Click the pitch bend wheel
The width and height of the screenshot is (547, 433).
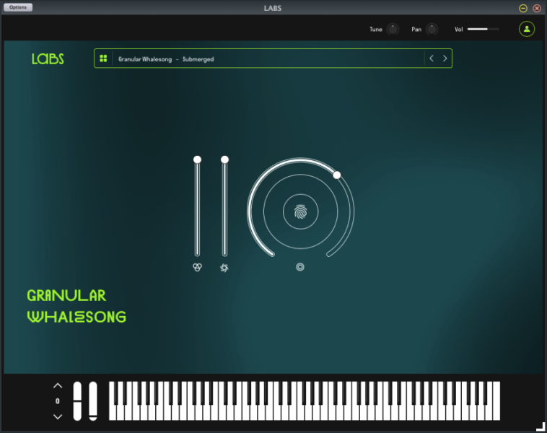(x=77, y=401)
